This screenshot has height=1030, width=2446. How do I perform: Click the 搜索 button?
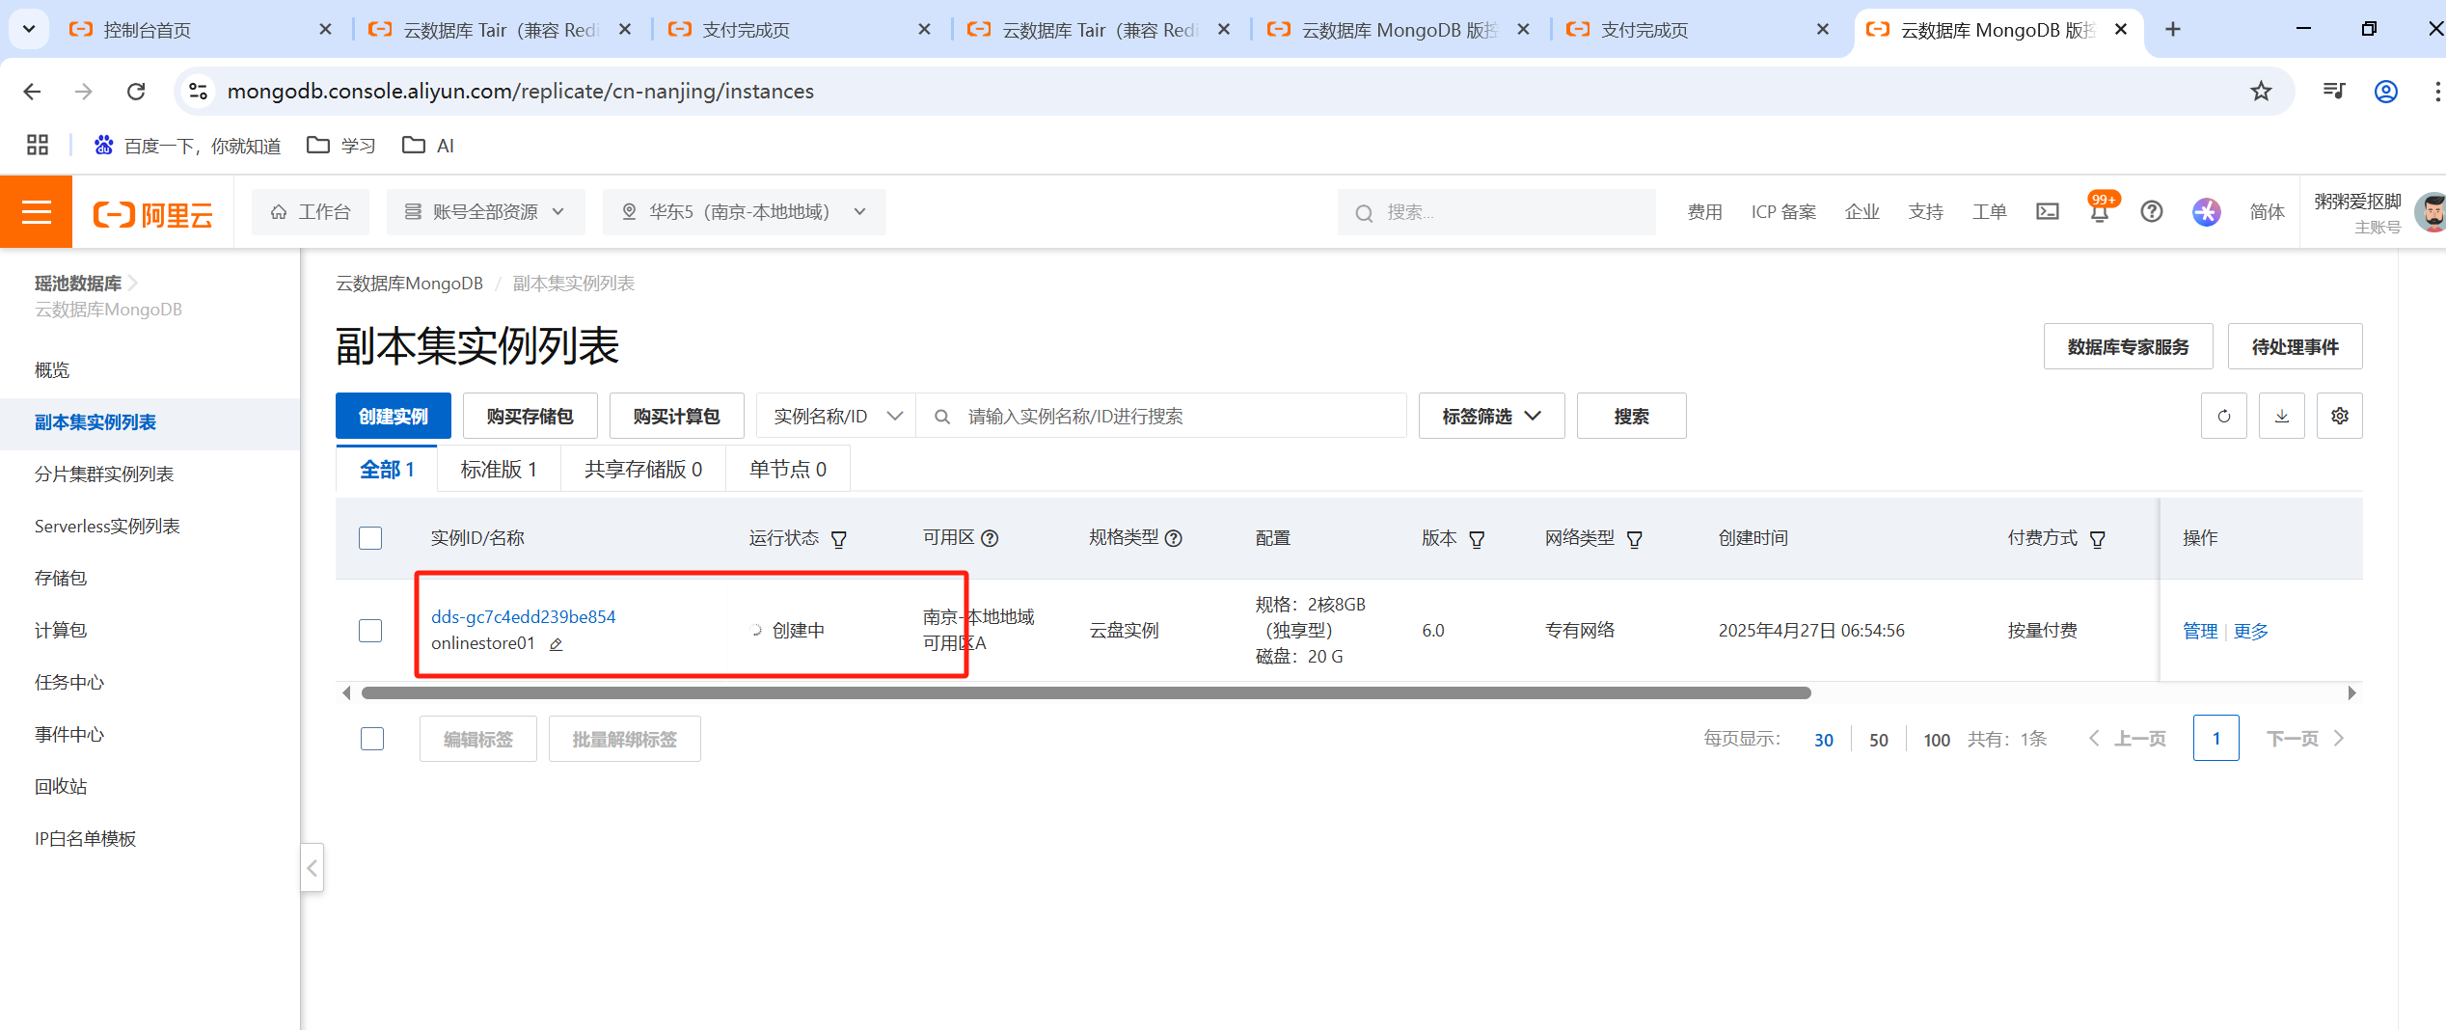[x=1632, y=416]
